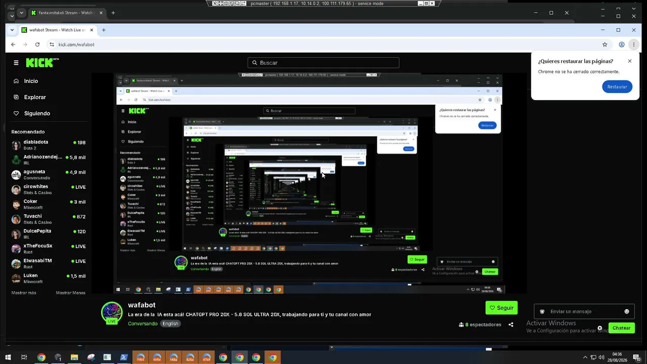Follow wafabot with the Seguir button
Image resolution: width=647 pixels, height=364 pixels.
point(501,307)
